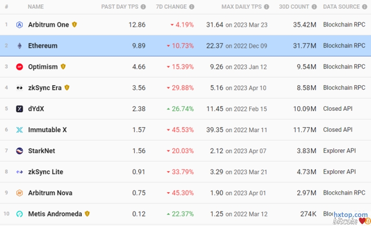
Task: Click the Ethereum diamond logo icon
Action: coord(20,46)
